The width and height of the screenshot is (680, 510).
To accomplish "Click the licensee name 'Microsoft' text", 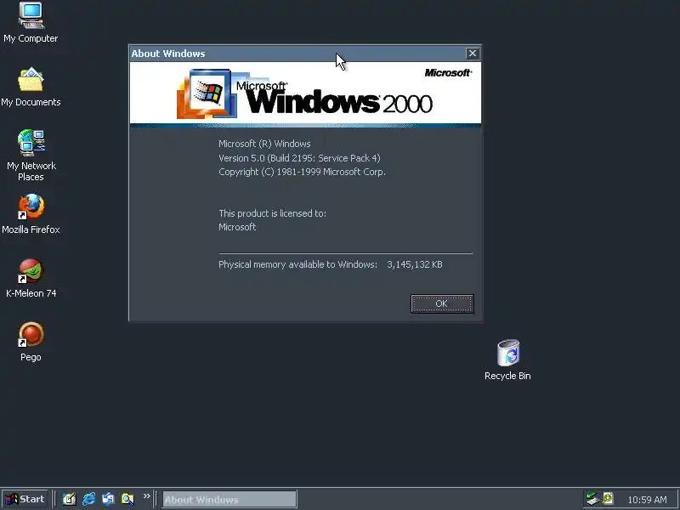I will [x=237, y=227].
